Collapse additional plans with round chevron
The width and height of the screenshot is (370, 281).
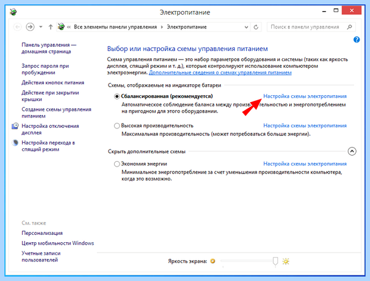click(352, 151)
